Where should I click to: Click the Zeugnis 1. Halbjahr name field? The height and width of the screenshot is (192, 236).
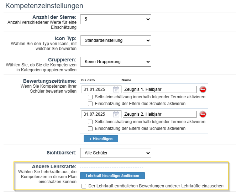(x=159, y=89)
